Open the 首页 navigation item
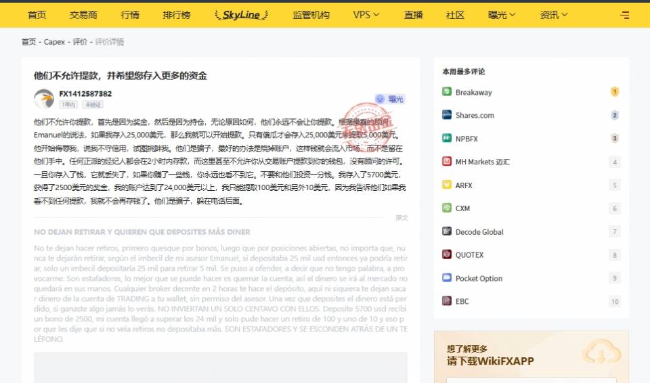 click(x=37, y=15)
